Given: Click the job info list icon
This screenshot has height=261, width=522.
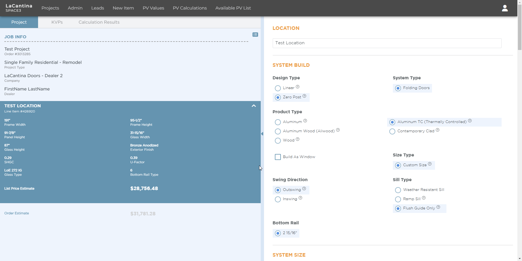Looking at the screenshot, I should click(255, 34).
